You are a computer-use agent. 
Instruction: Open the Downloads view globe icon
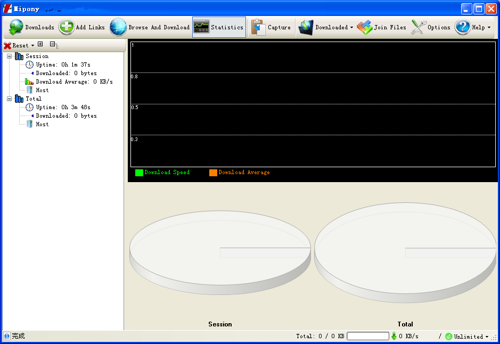tap(16, 27)
